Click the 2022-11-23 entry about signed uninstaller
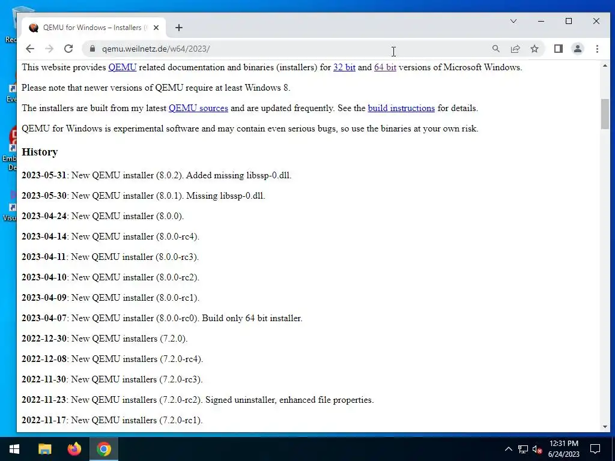615x461 pixels. (x=198, y=399)
